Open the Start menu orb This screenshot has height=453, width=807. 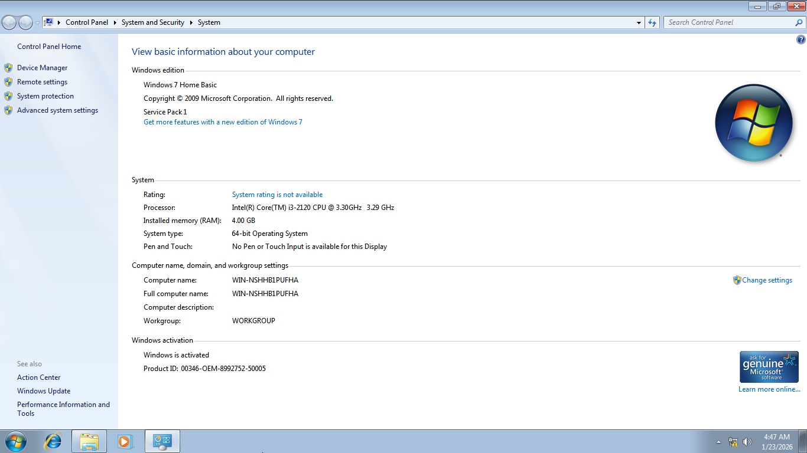[15, 441]
